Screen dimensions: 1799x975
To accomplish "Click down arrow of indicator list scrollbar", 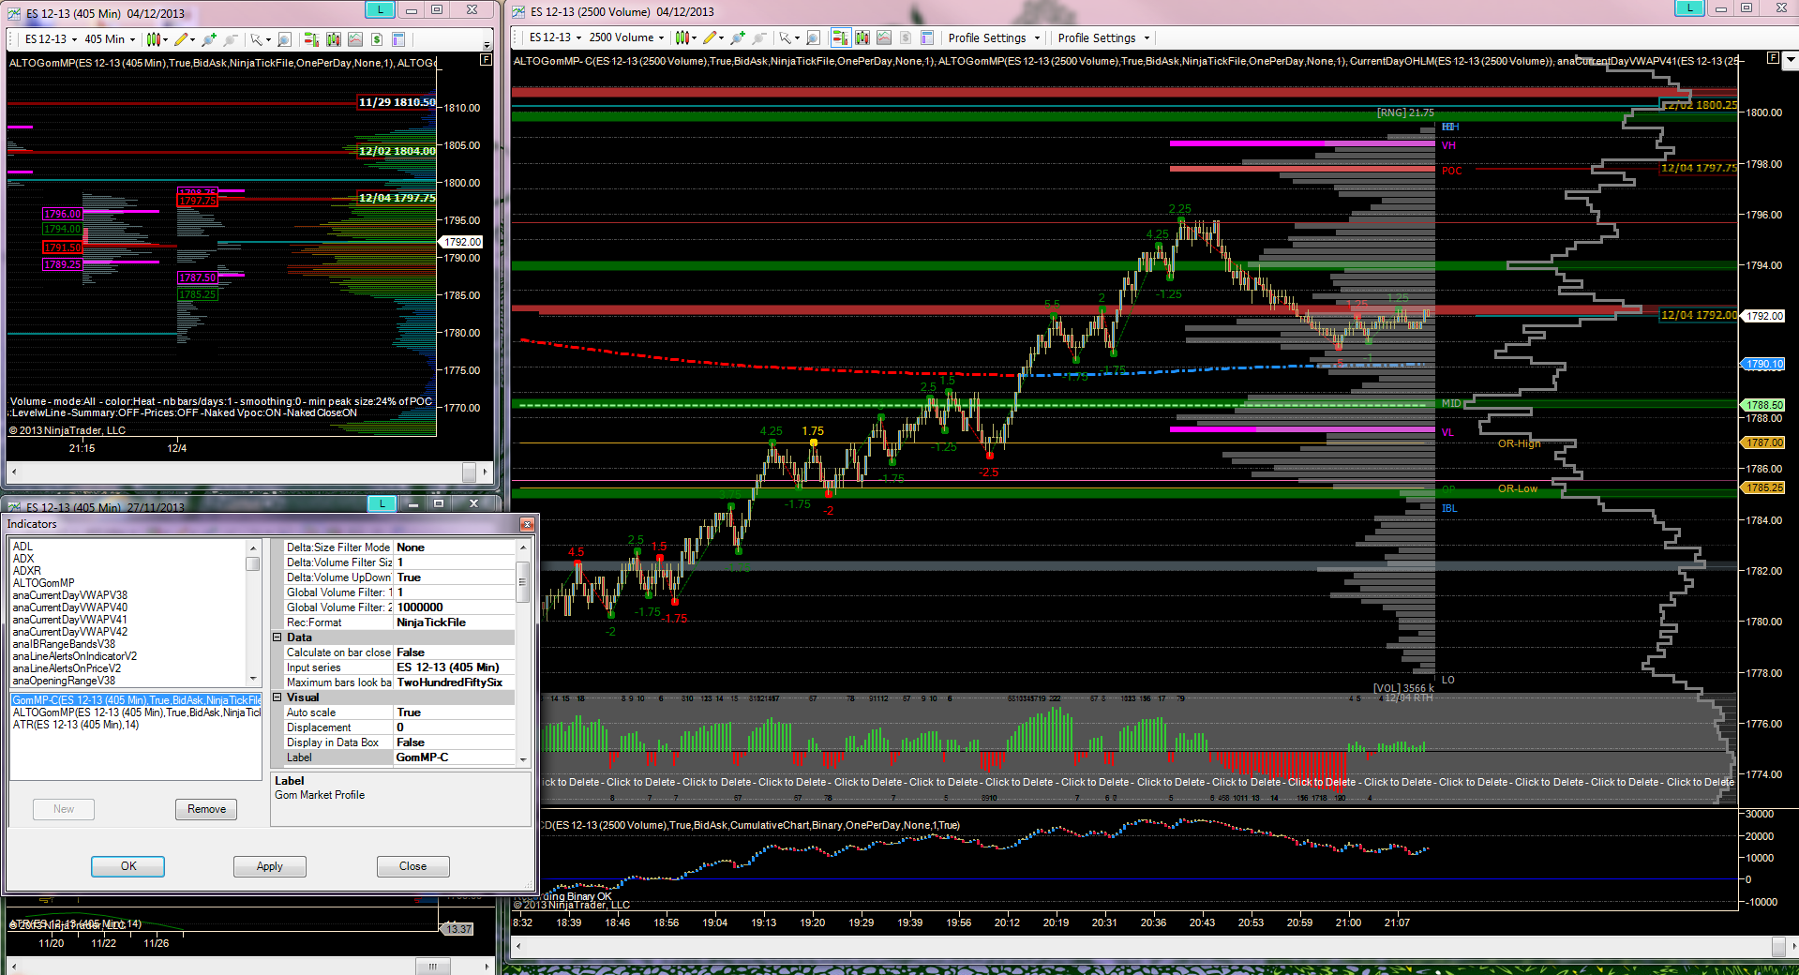I will point(253,679).
